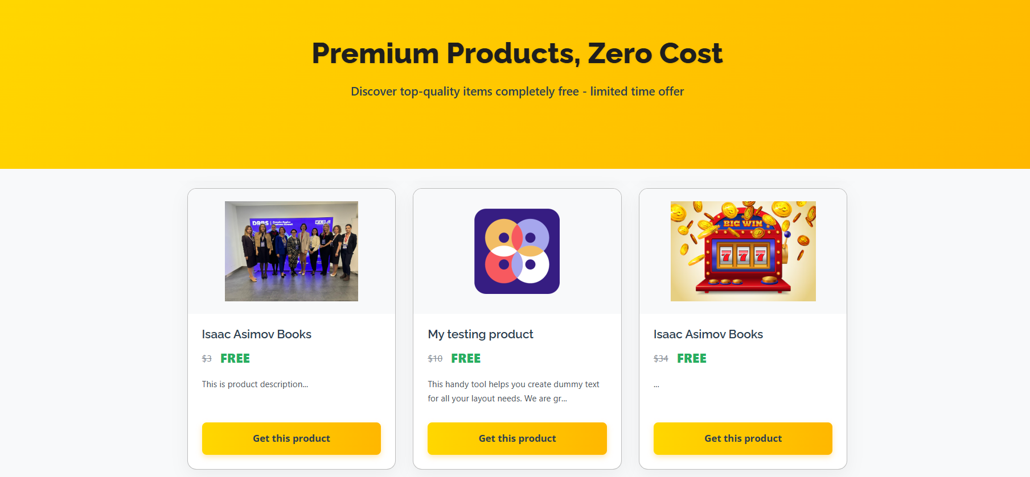Click the Premium Products, Zero Cost heading
Viewport: 1030px width, 477px height.
[516, 53]
